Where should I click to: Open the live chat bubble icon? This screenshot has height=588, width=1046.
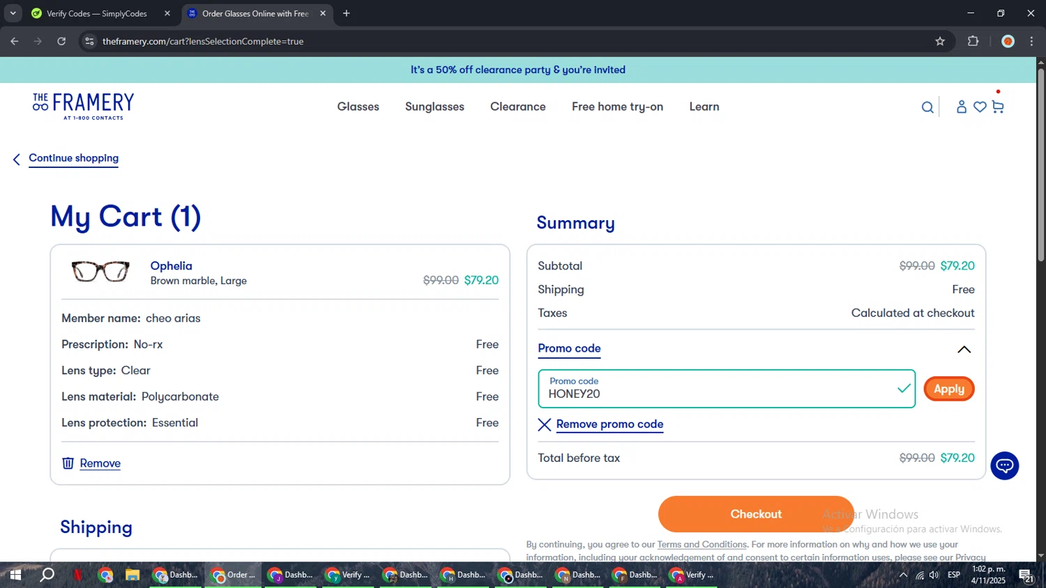(1005, 465)
